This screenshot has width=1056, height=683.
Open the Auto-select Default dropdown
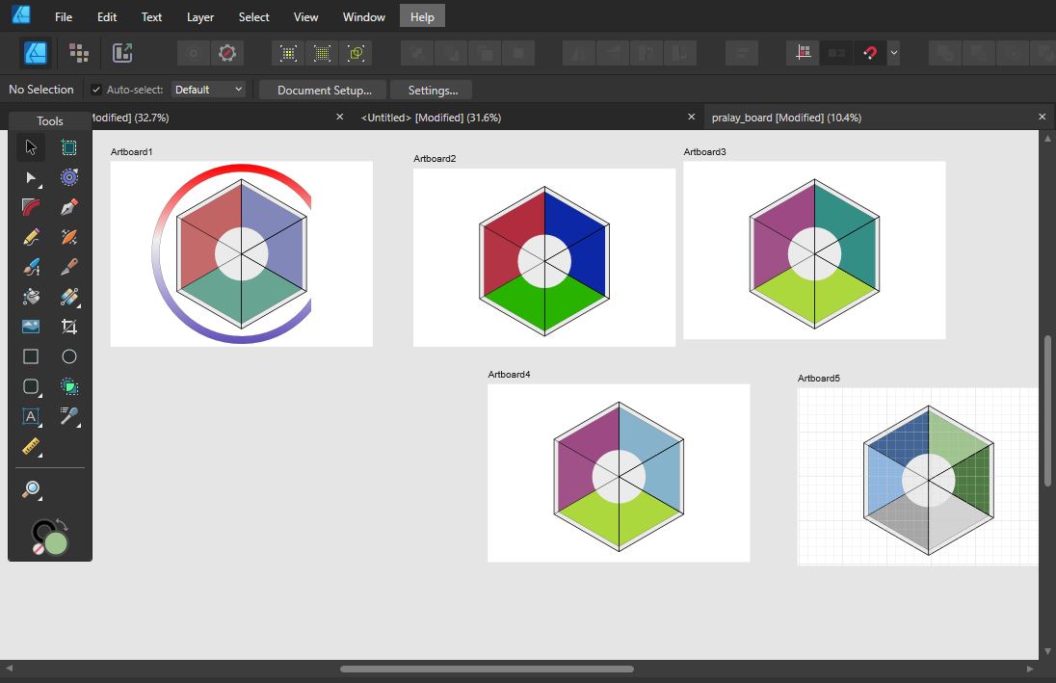point(208,90)
